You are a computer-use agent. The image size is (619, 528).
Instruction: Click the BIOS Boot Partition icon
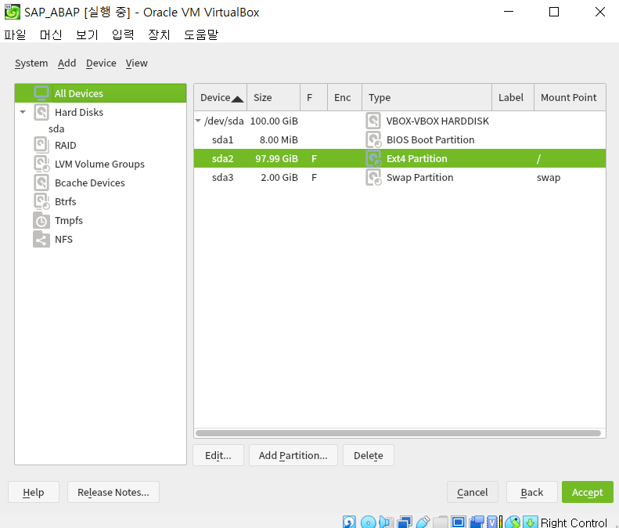(373, 139)
